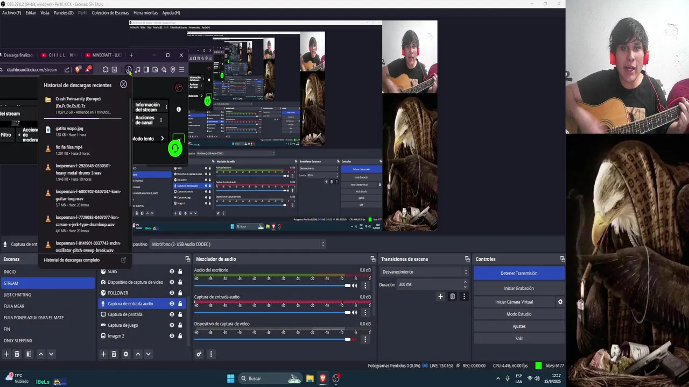Open scene filters icon in Escenas toolbar
Image resolution: width=689 pixels, height=387 pixels.
pos(29,354)
